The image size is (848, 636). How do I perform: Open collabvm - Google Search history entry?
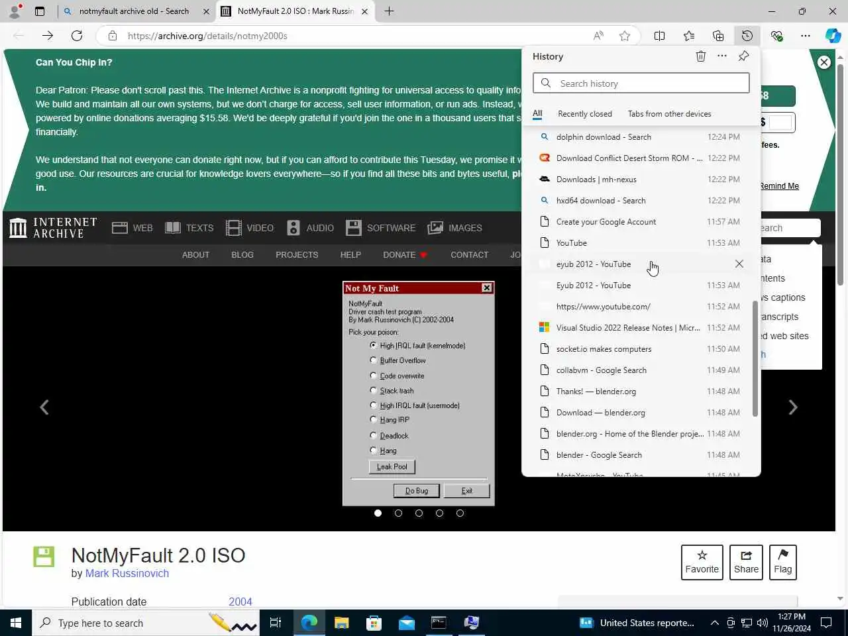(641, 370)
